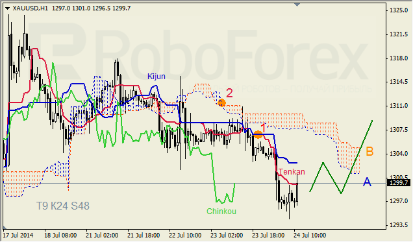The height and width of the screenshot is (242, 413).
Task: Click the Tenkan line label
Action: tap(292, 171)
